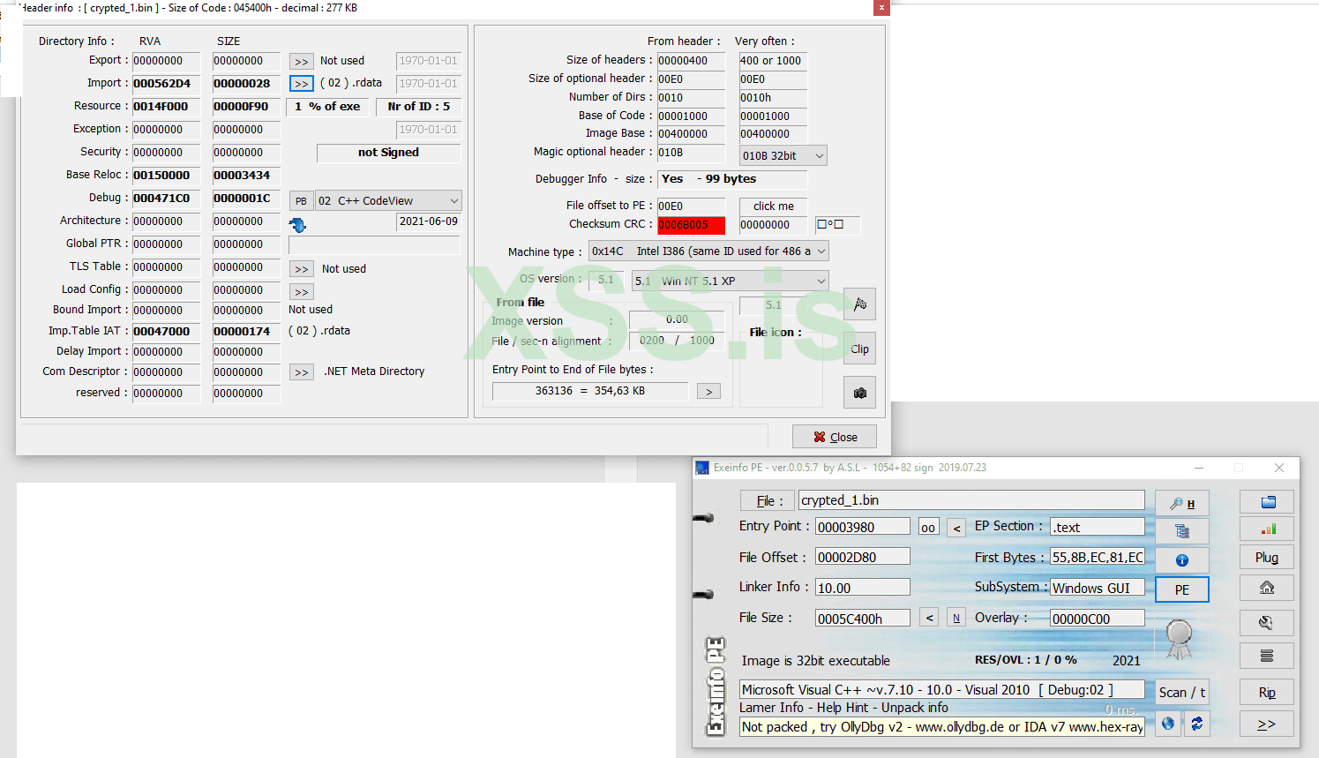Click the < button beside Entry Point
Viewport: 1319px width, 758px height.
pos(956,528)
